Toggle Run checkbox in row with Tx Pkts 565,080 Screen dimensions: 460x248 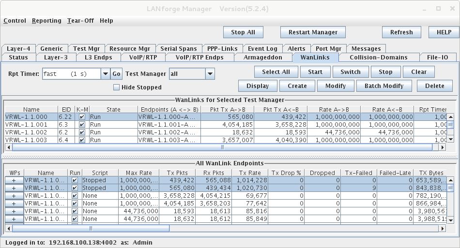[75, 188]
